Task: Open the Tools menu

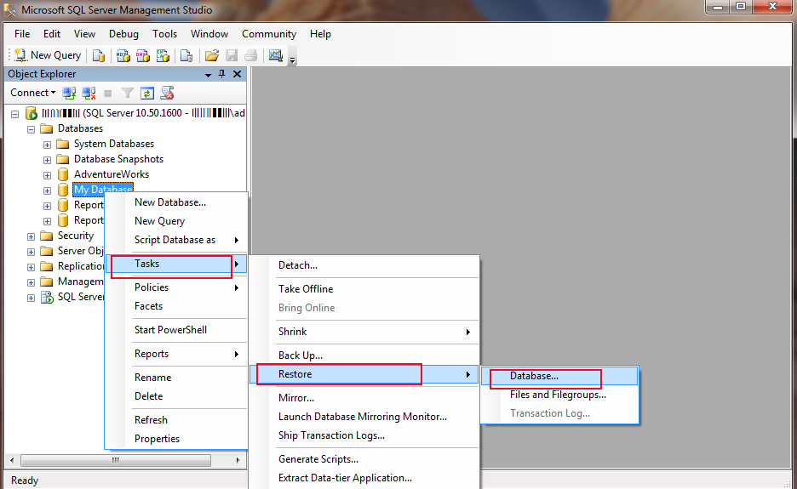Action: [164, 34]
